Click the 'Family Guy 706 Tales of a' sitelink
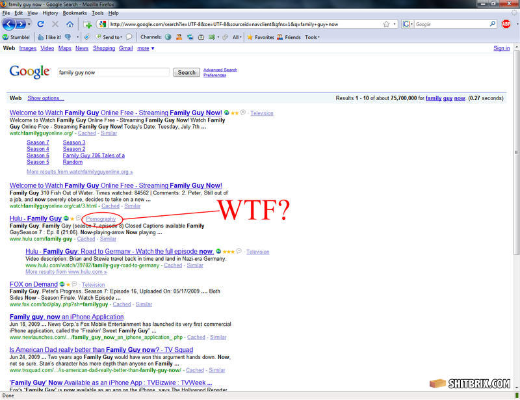The image size is (520, 400). (94, 155)
